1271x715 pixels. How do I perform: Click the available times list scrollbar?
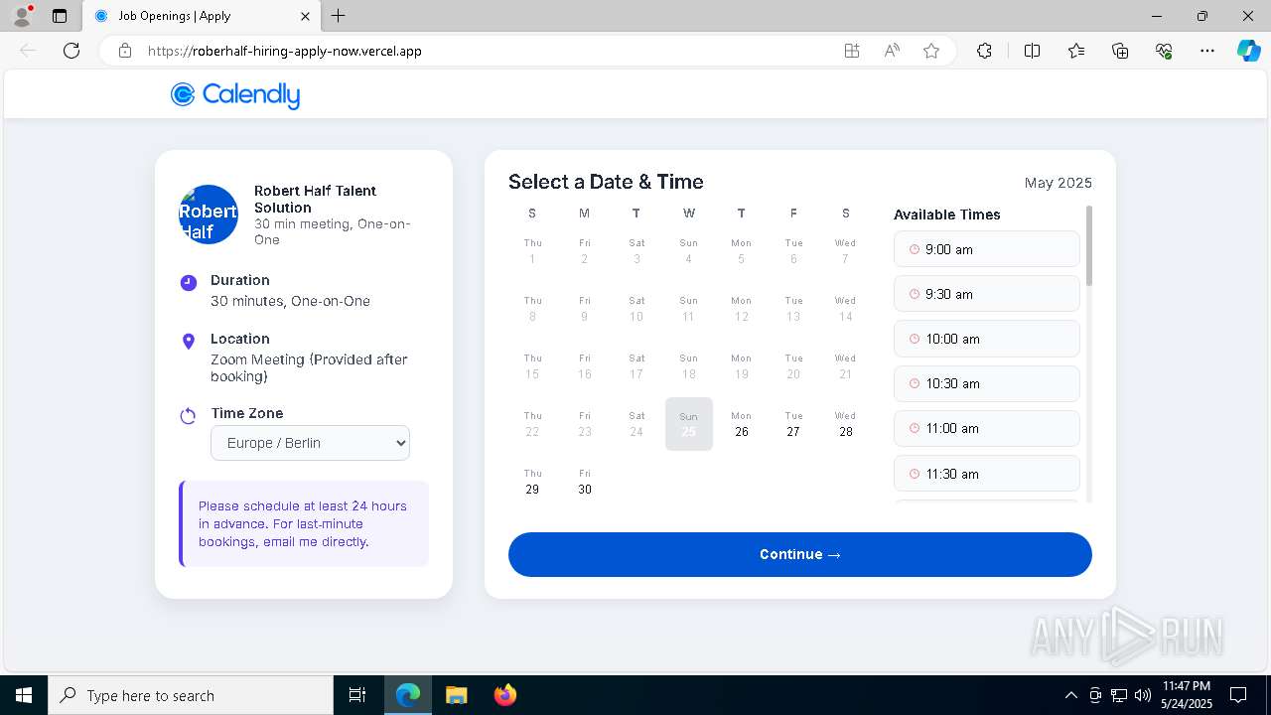[1089, 245]
